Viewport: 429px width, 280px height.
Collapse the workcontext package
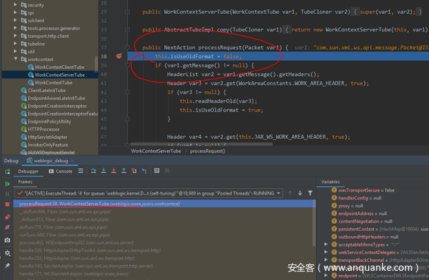point(14,59)
